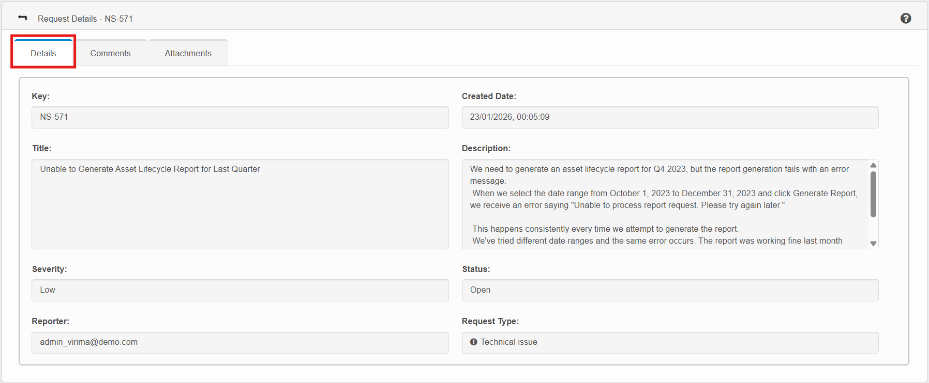
Task: Open help via the question mark icon
Action: tap(905, 19)
